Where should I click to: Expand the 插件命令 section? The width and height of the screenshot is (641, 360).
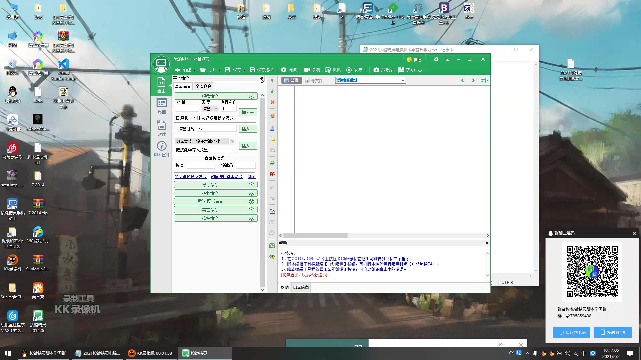point(215,218)
